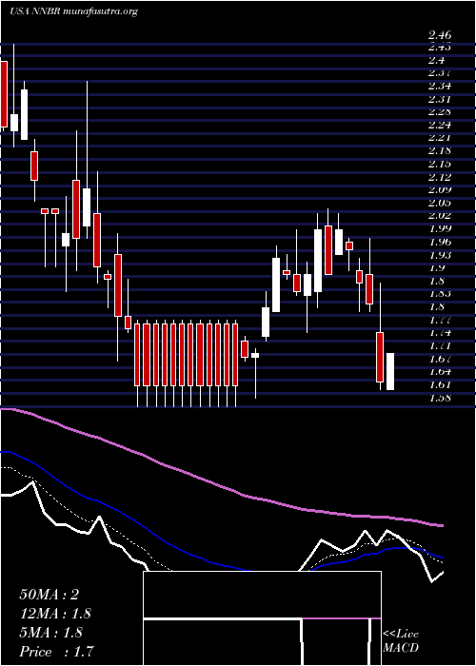This screenshot has width=476, height=666.
Task: Click the 2.28 price axis label
Action: [440, 112]
